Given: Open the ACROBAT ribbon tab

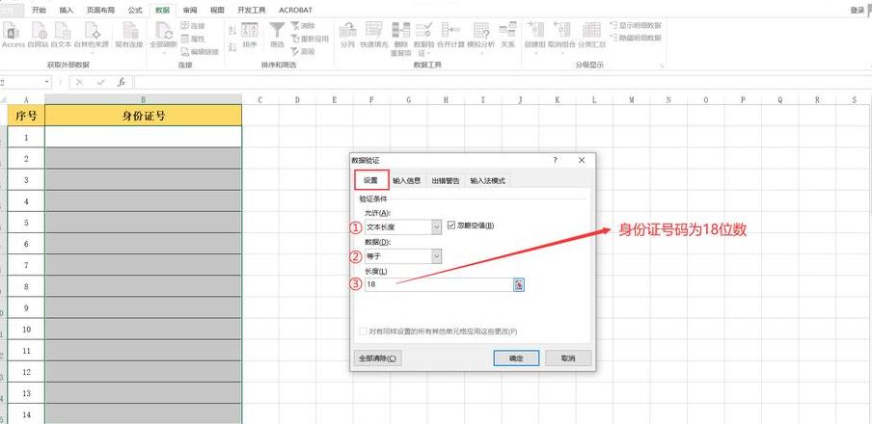Looking at the screenshot, I should pos(295,10).
